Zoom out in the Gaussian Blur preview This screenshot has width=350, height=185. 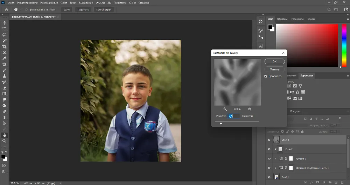pyautogui.click(x=225, y=109)
